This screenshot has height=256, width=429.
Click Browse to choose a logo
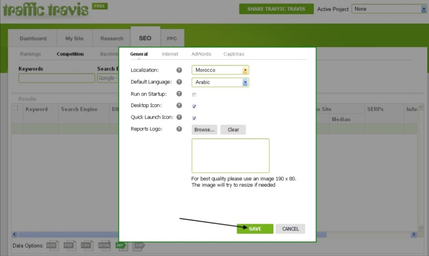coord(204,129)
